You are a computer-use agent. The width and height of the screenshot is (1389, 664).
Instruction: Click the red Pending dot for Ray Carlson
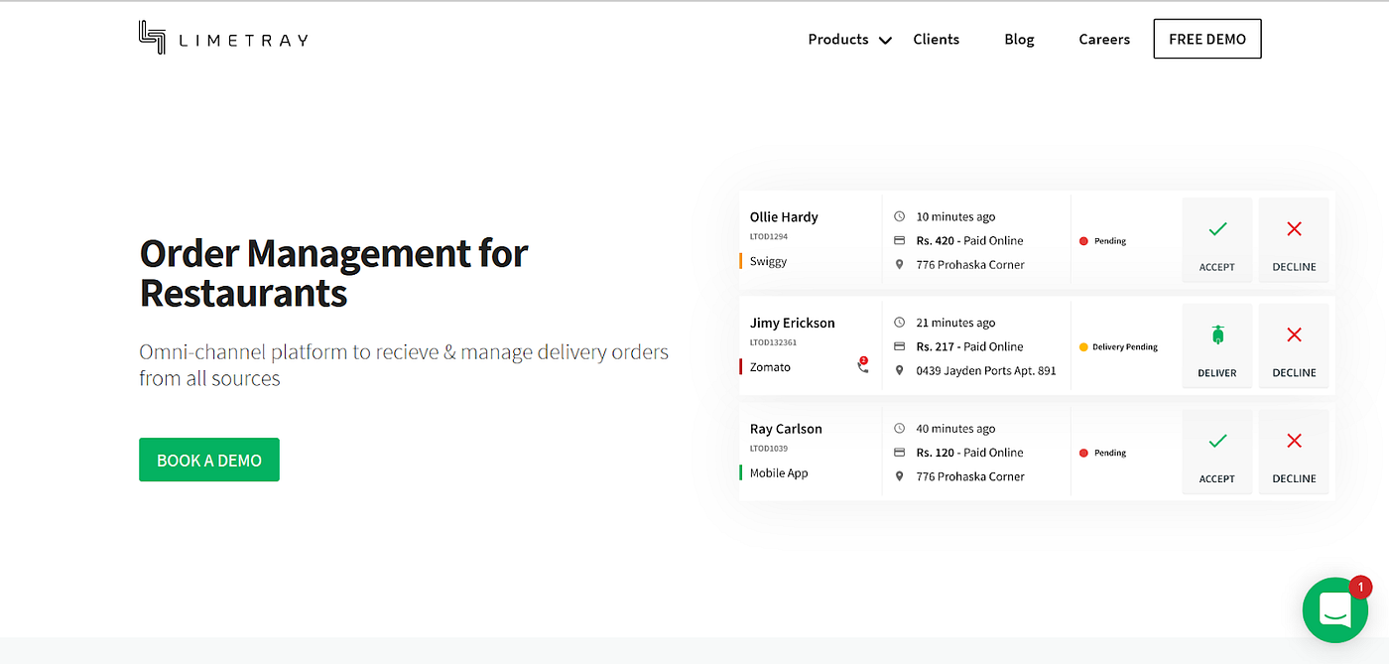point(1083,453)
